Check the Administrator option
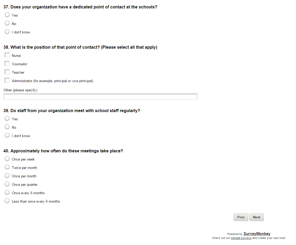The width and height of the screenshot is (296, 245). (7, 81)
